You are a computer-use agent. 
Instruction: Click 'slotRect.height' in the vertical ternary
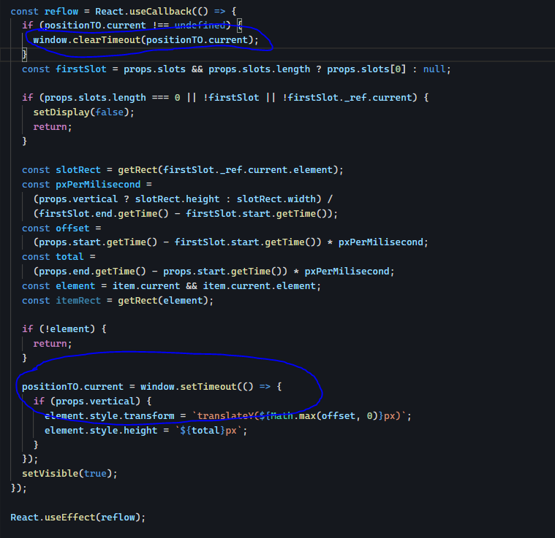pos(178,199)
